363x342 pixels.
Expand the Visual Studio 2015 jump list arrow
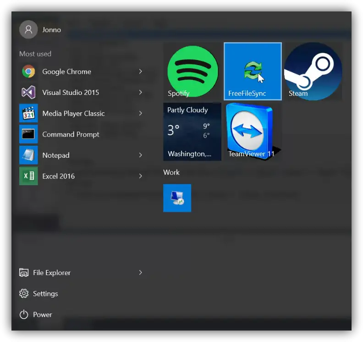coord(141,93)
